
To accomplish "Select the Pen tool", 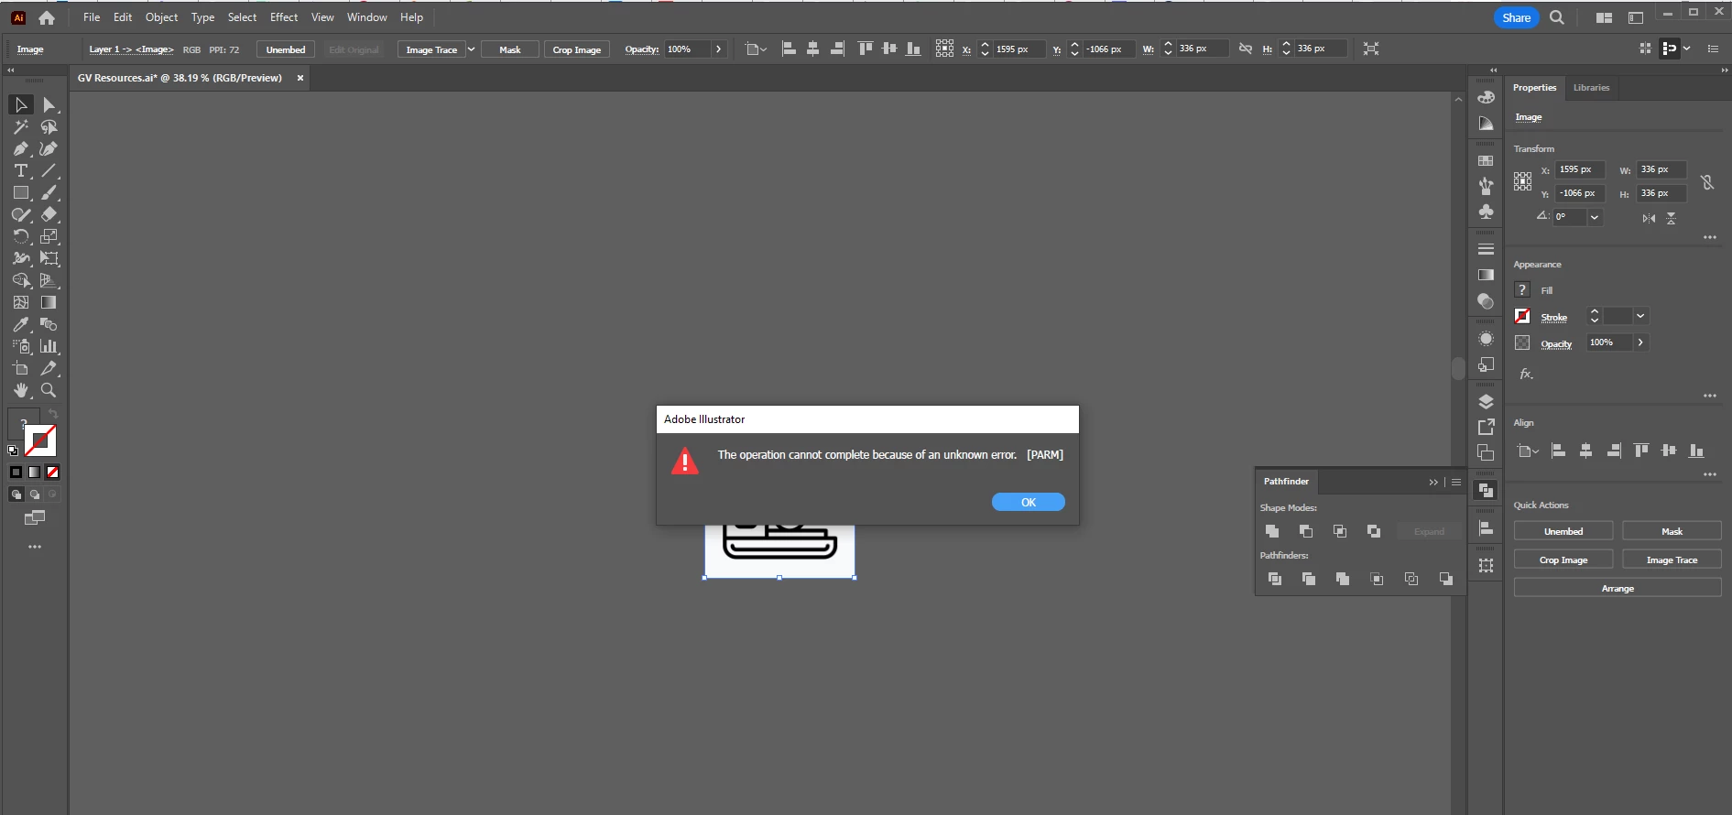I will [20, 148].
